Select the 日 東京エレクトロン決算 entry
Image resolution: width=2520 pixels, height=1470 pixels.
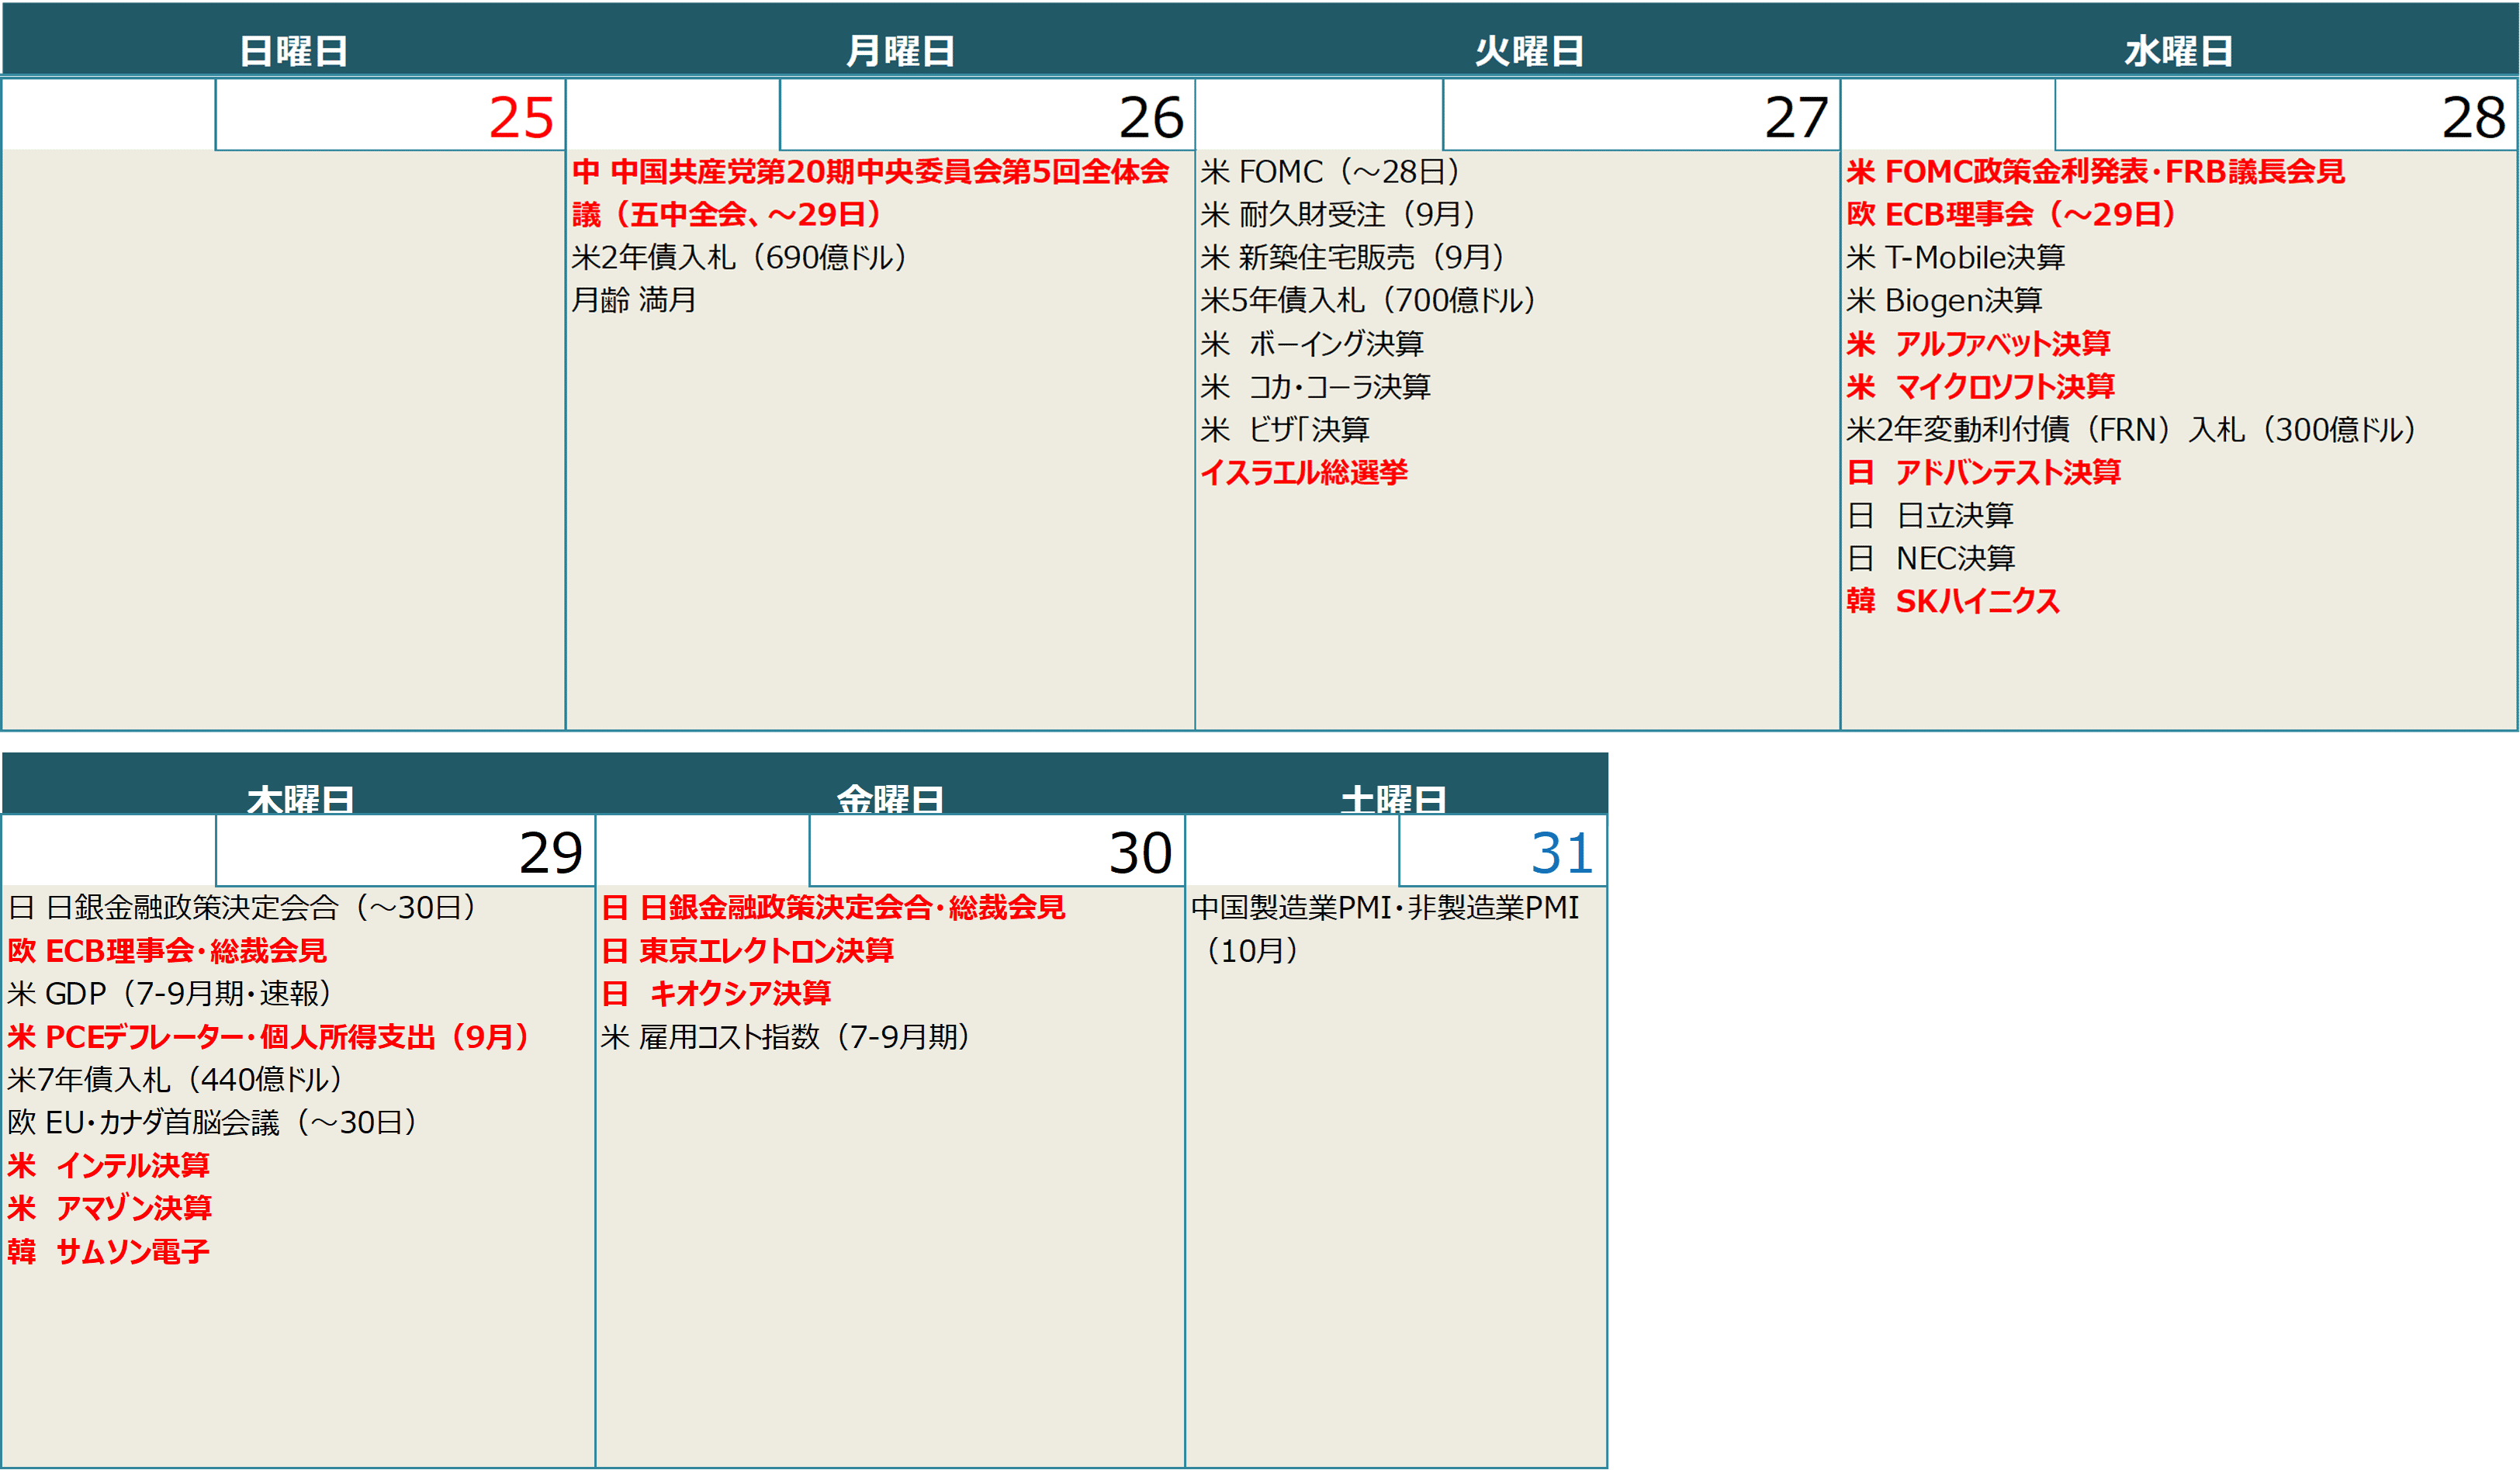point(748,951)
